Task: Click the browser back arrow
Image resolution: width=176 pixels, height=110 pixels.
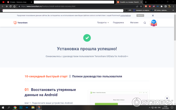Action: 3,6
